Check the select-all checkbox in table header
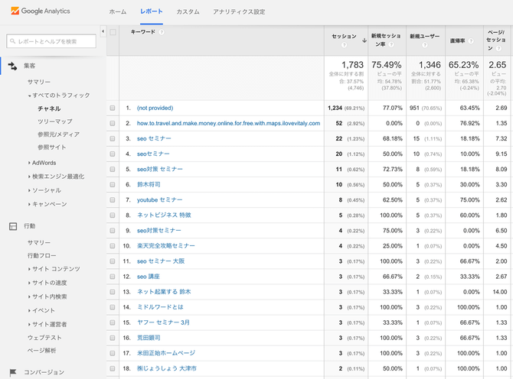The height and width of the screenshot is (379, 513). (x=113, y=32)
